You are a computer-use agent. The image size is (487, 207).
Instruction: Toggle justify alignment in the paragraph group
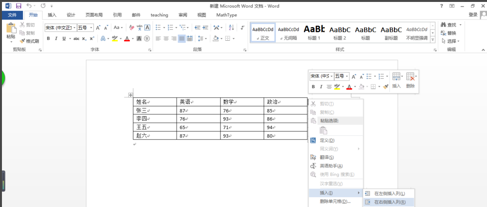[x=181, y=39]
